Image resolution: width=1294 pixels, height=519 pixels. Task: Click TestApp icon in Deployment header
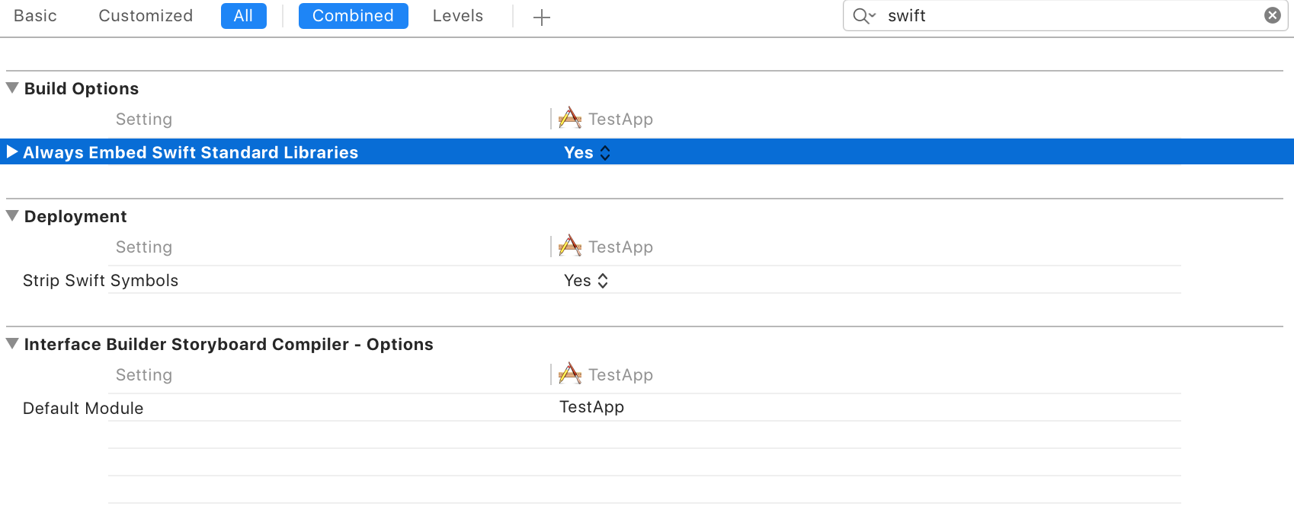(x=570, y=247)
